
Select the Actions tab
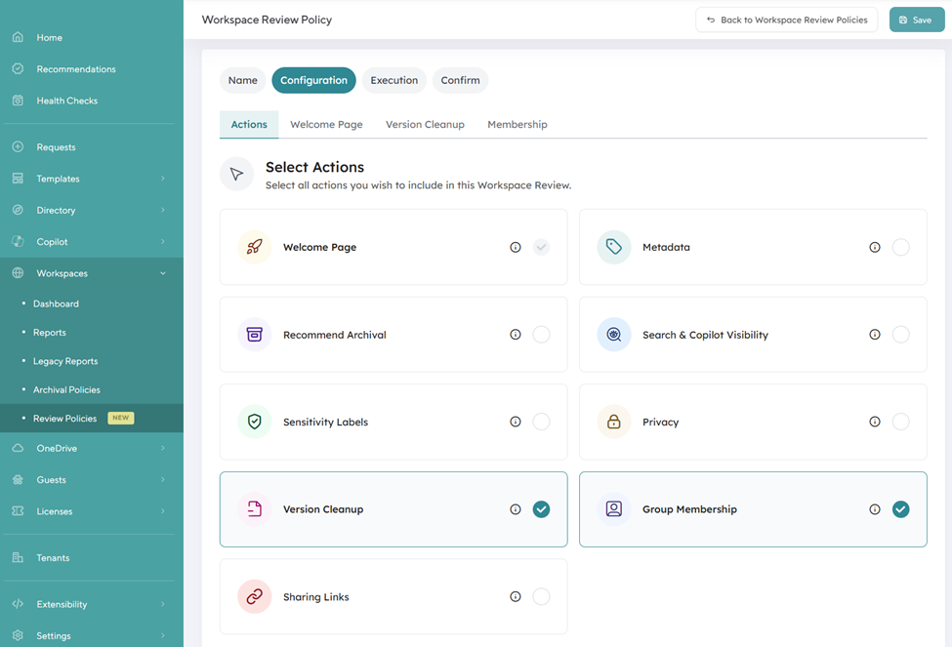(x=249, y=125)
